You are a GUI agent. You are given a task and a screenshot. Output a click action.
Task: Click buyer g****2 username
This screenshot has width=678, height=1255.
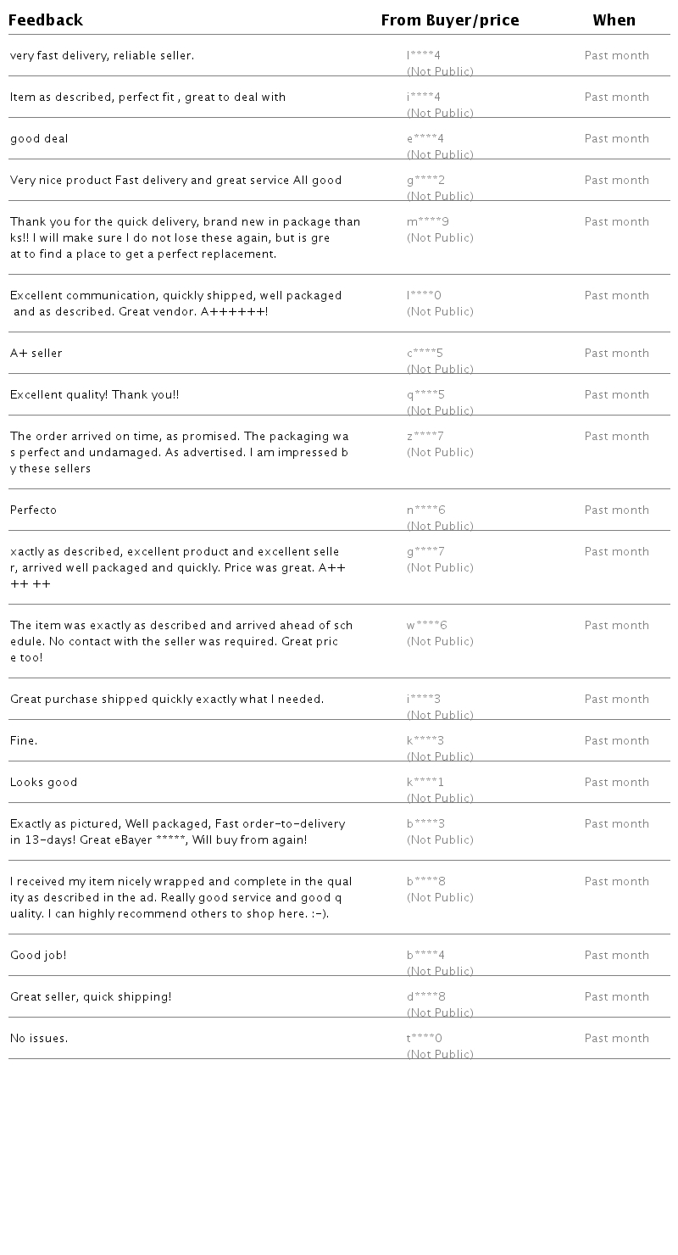coord(425,181)
